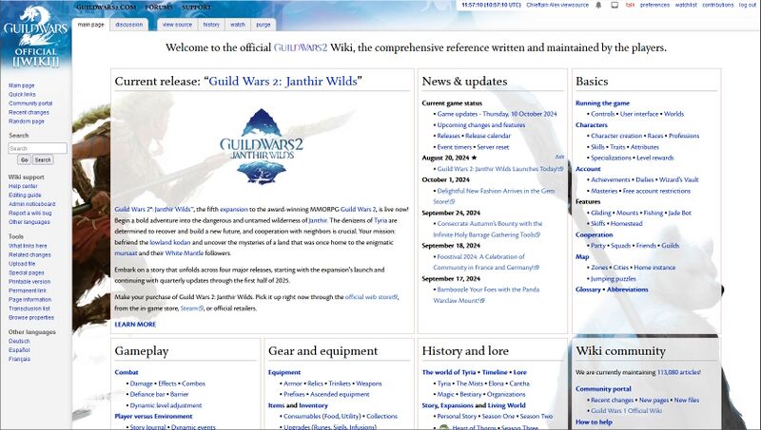This screenshot has width=761, height=430.
Task: Open the Jumping puzzles link
Action: click(613, 279)
